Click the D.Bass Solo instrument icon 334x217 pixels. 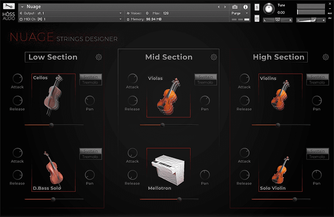tap(53, 171)
